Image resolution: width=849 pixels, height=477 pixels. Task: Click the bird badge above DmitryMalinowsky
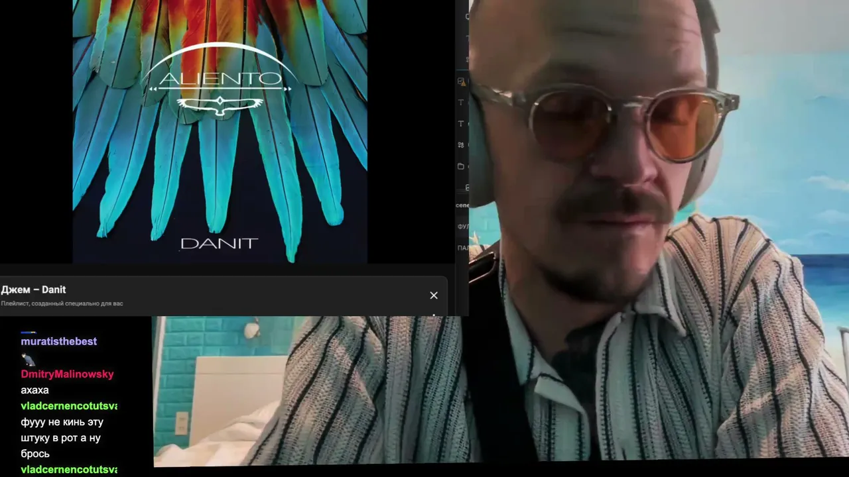28,360
